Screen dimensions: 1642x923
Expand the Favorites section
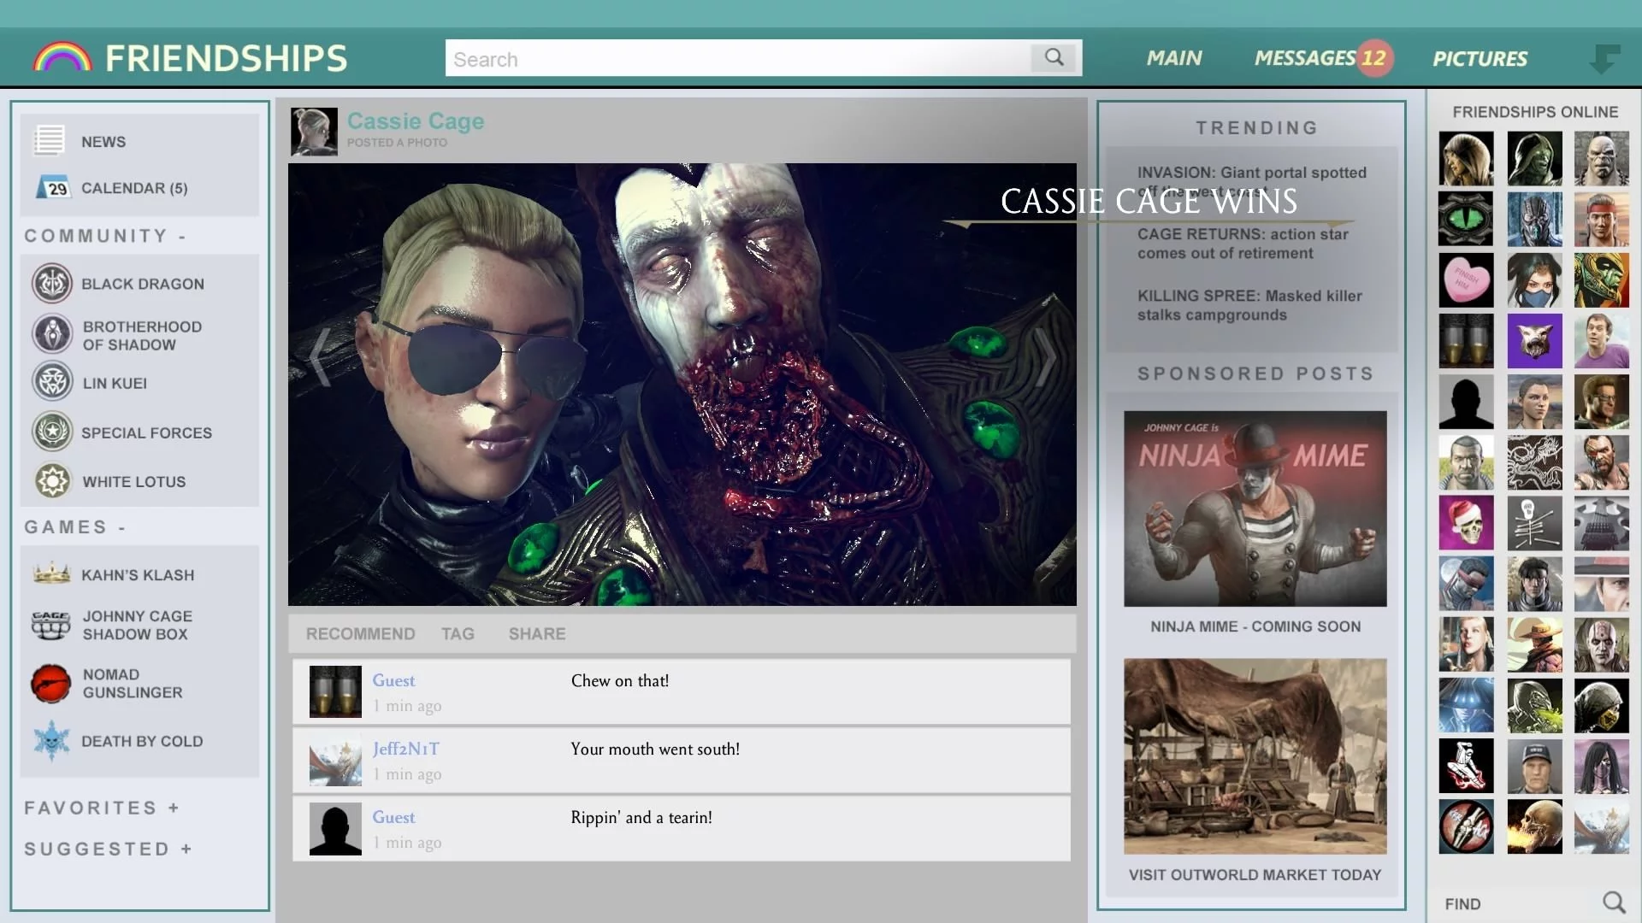pos(102,808)
